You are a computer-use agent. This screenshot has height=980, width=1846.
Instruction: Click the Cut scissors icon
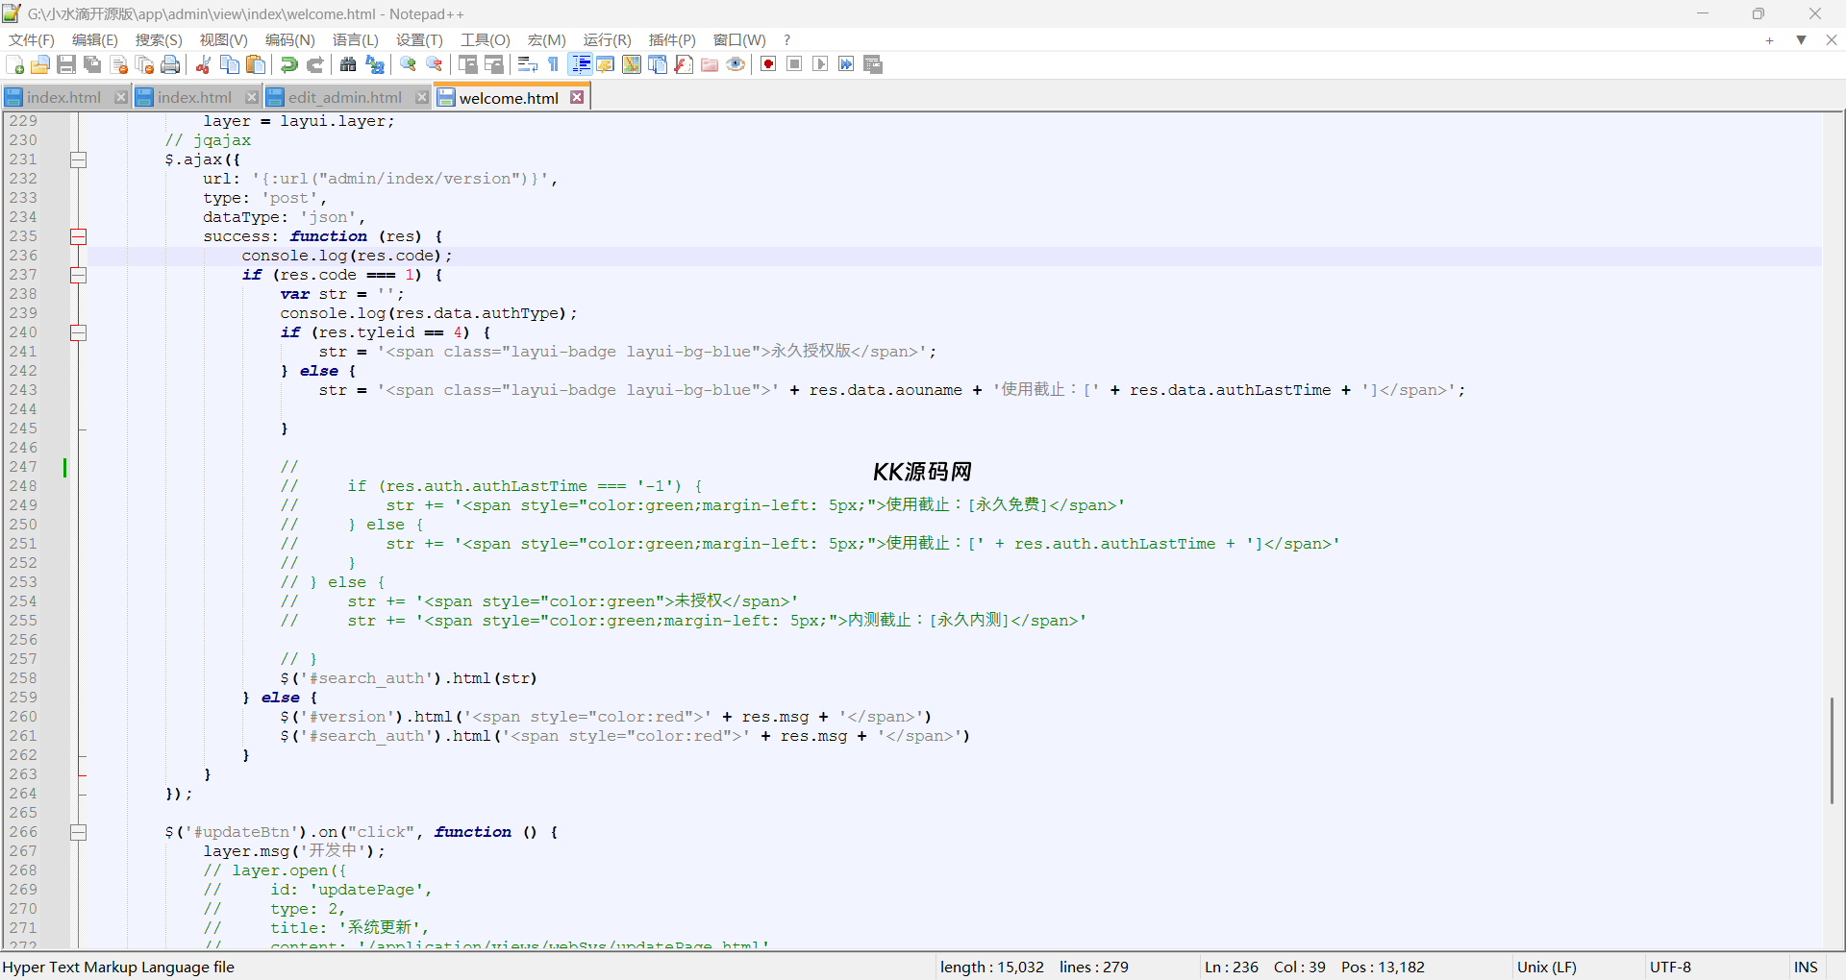(203, 64)
